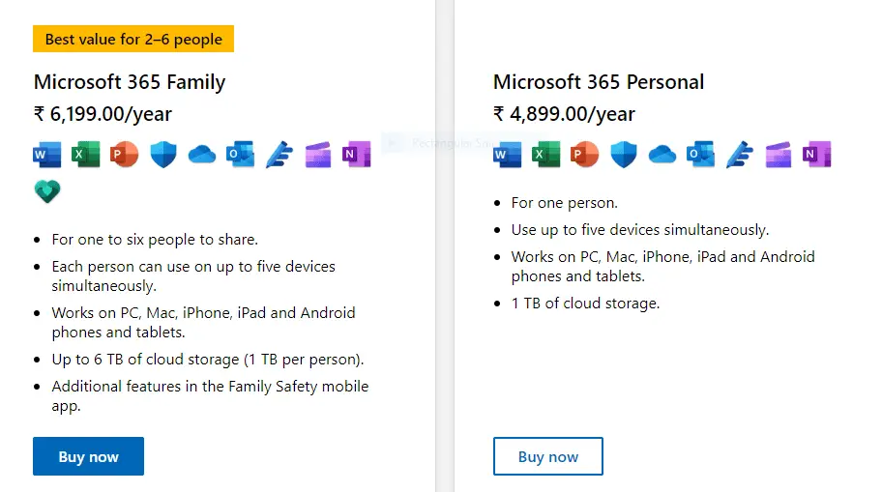Select the Microsoft 365 Personal heading
This screenshot has height=492, width=882.
pos(599,82)
